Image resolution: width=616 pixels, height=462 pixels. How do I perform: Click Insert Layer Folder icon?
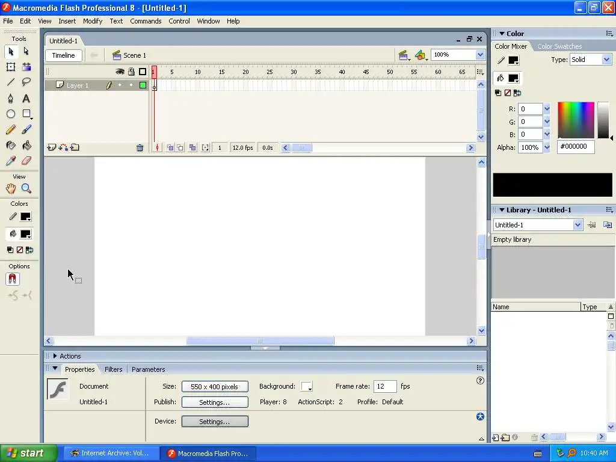(75, 148)
